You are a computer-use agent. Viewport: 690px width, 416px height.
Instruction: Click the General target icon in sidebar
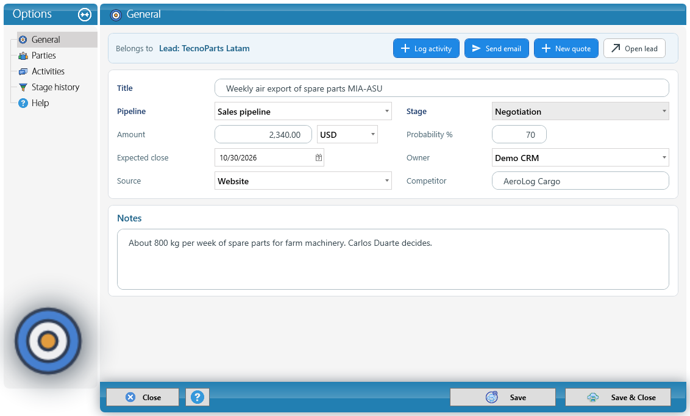[23, 40]
